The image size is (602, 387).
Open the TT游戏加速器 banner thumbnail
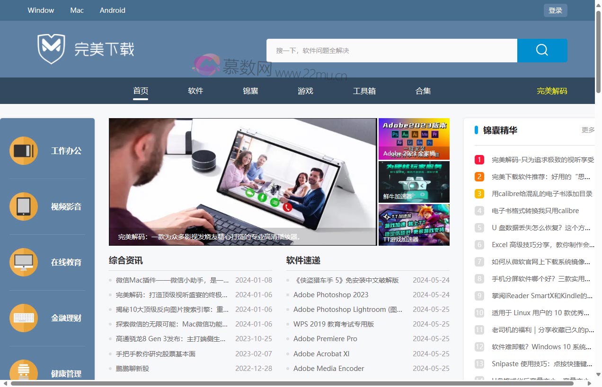[x=414, y=224]
